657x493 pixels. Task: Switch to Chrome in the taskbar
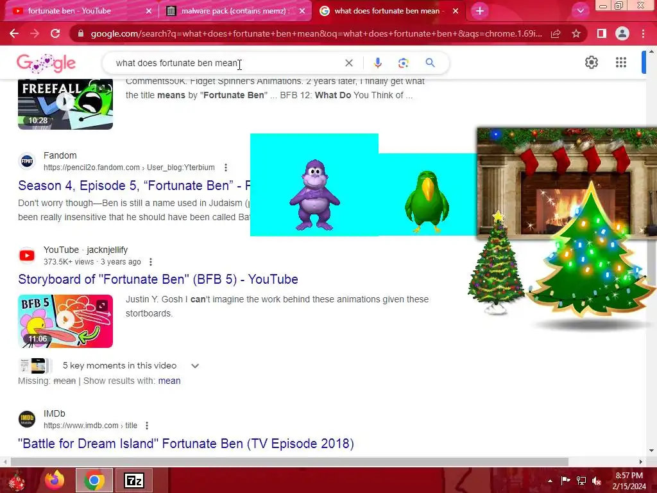click(x=94, y=480)
